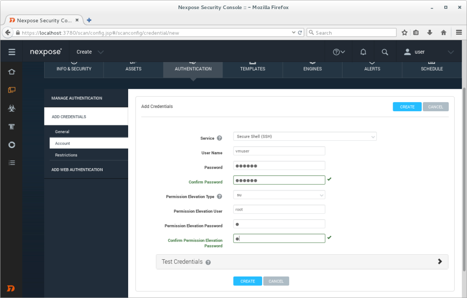Screen dimensions: 467x298
Task: Open the Reports list icon in the sidebar
Action: pyautogui.click(x=11, y=163)
